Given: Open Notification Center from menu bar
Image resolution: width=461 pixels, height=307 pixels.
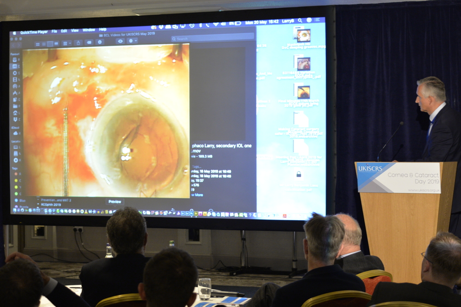Looking at the screenshot, I should (317, 20).
